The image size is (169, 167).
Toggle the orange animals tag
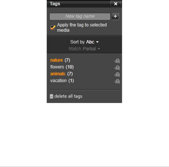[58, 74]
